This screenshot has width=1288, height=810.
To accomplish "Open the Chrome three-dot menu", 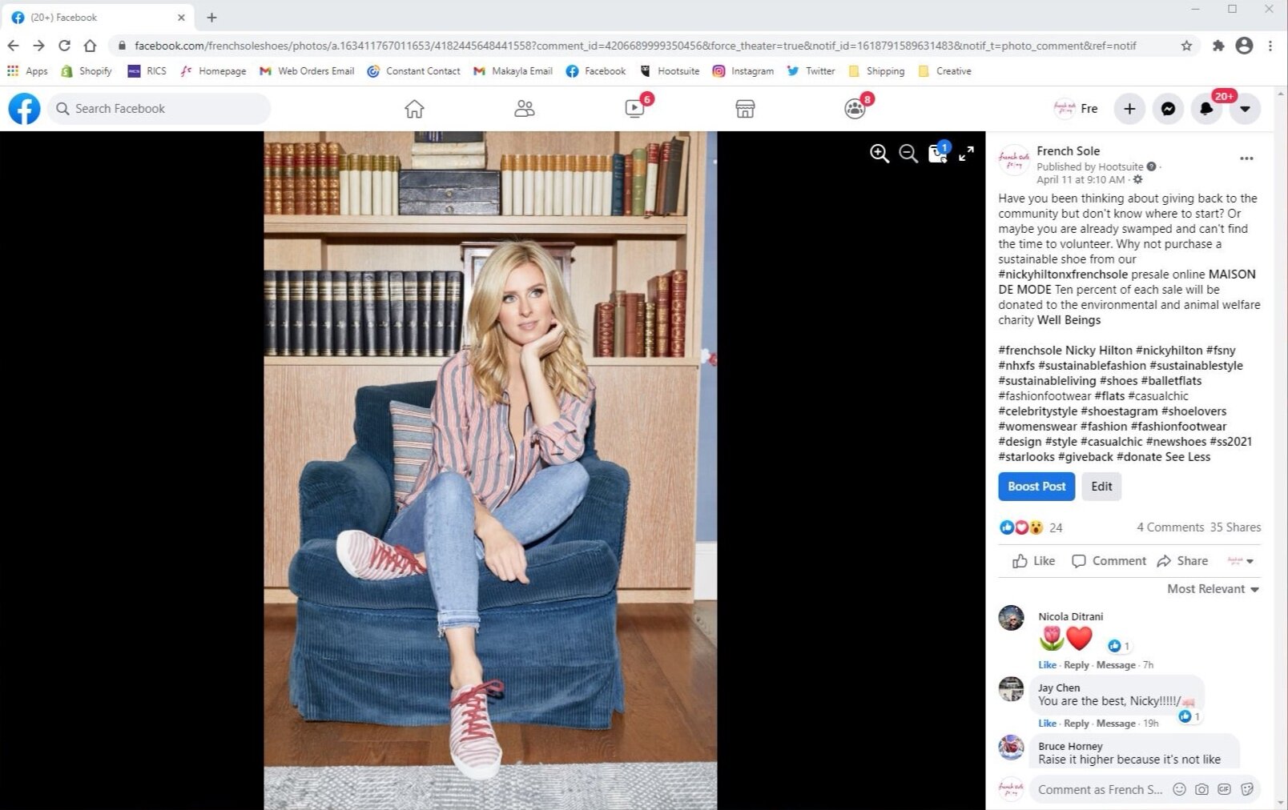I will 1270,46.
